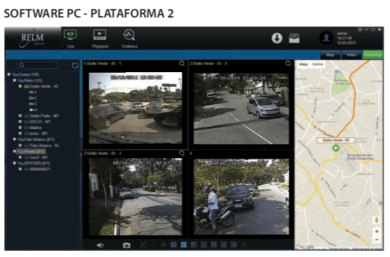Switch map to Satélite view
Viewport: 390px width, 257px height.
point(317,64)
